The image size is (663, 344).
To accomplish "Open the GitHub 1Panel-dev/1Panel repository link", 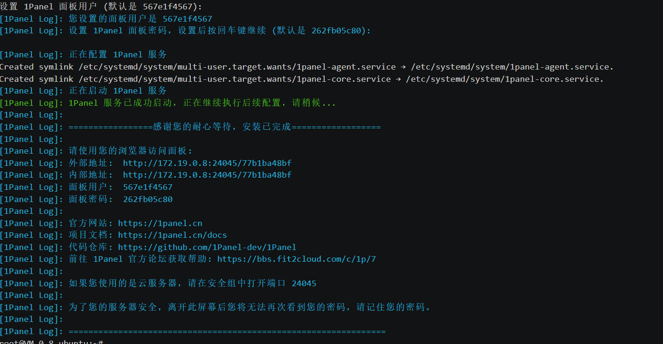I will (x=207, y=247).
